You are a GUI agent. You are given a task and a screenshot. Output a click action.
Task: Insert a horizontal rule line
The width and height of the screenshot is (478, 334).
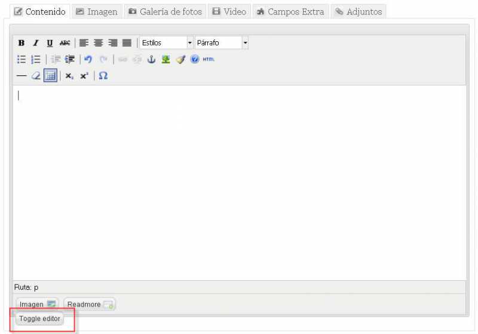(22, 76)
